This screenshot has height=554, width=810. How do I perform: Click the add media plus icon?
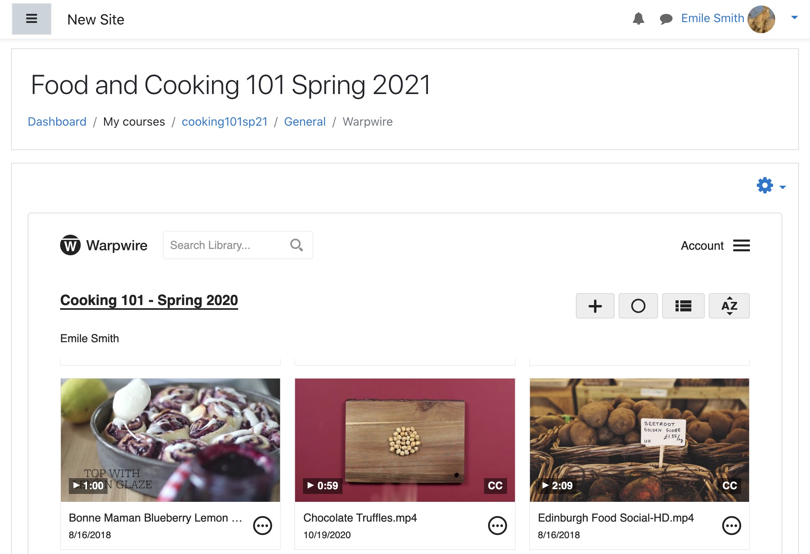594,305
